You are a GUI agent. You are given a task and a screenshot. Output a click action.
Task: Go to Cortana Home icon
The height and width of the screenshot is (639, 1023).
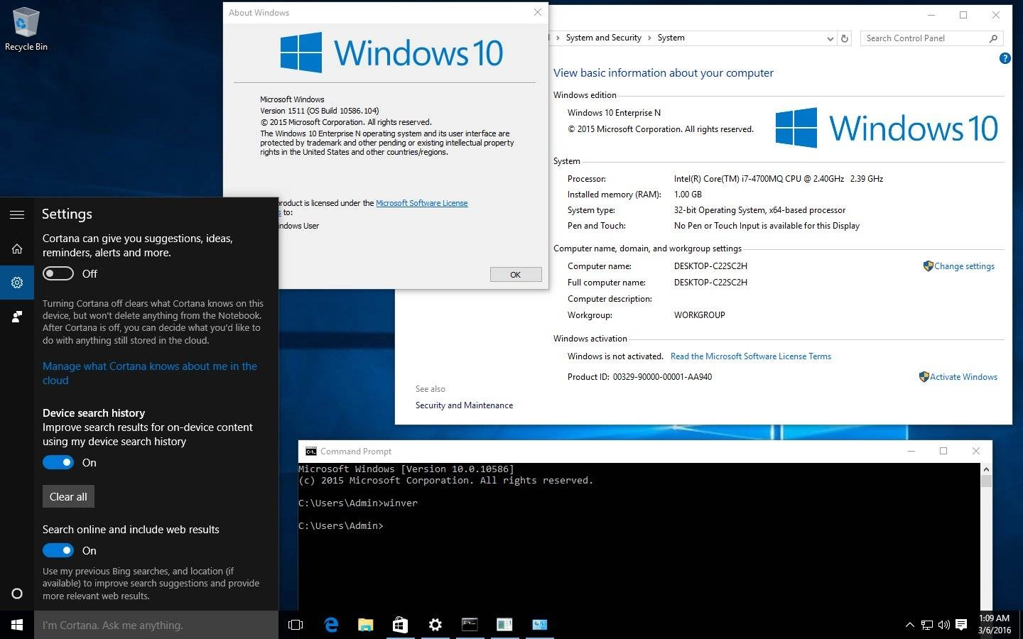[x=17, y=248]
